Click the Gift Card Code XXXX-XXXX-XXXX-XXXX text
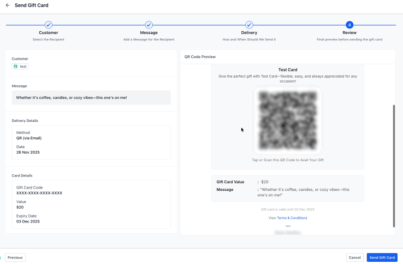 pos(39,193)
